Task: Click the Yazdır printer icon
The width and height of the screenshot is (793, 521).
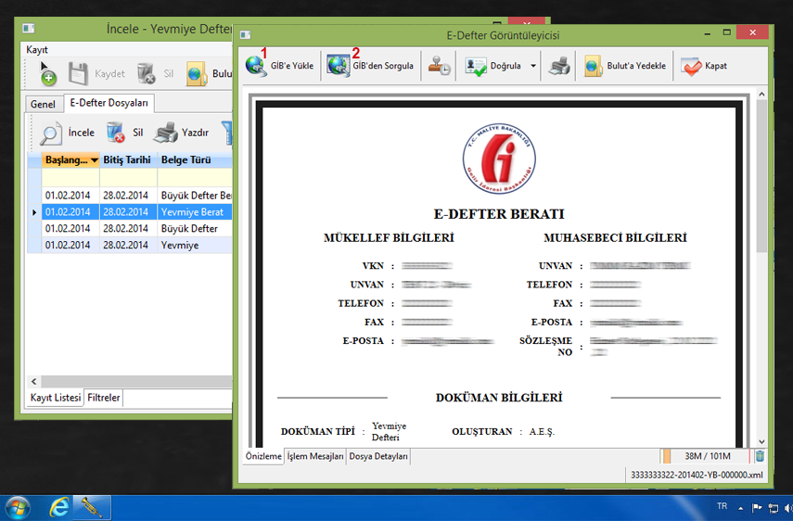Action: 166,133
